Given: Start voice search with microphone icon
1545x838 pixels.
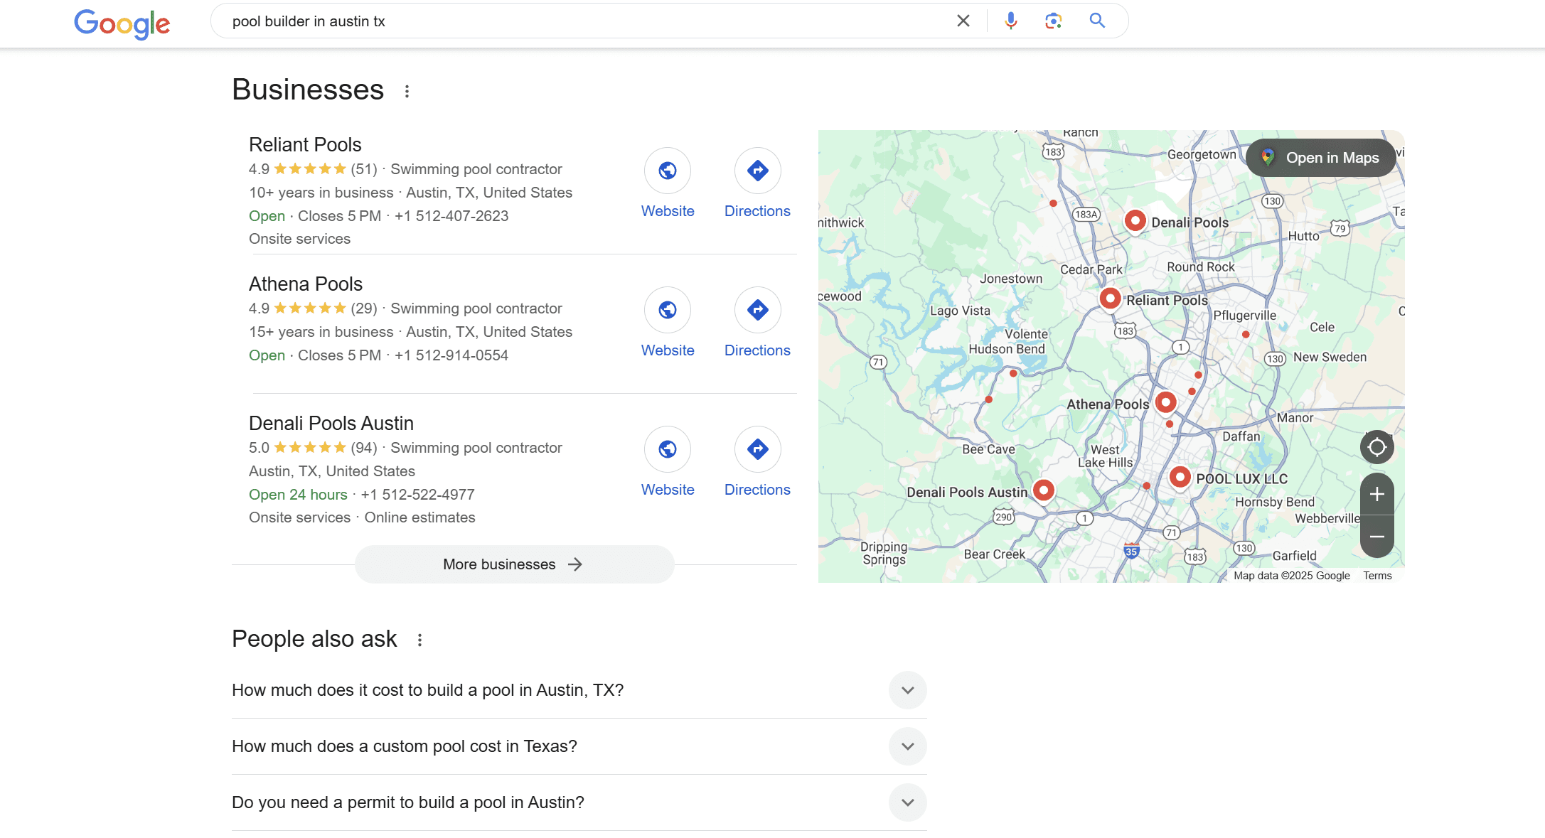Looking at the screenshot, I should pos(1010,21).
